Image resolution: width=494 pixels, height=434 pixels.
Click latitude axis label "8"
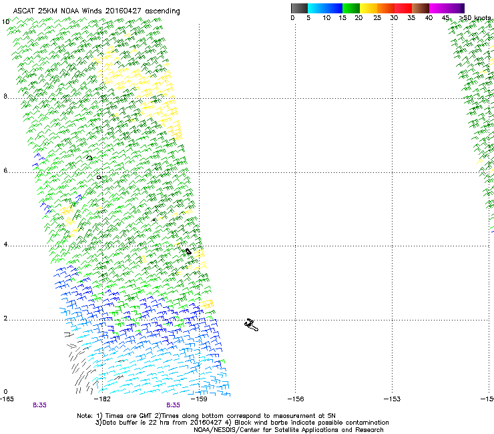5,96
